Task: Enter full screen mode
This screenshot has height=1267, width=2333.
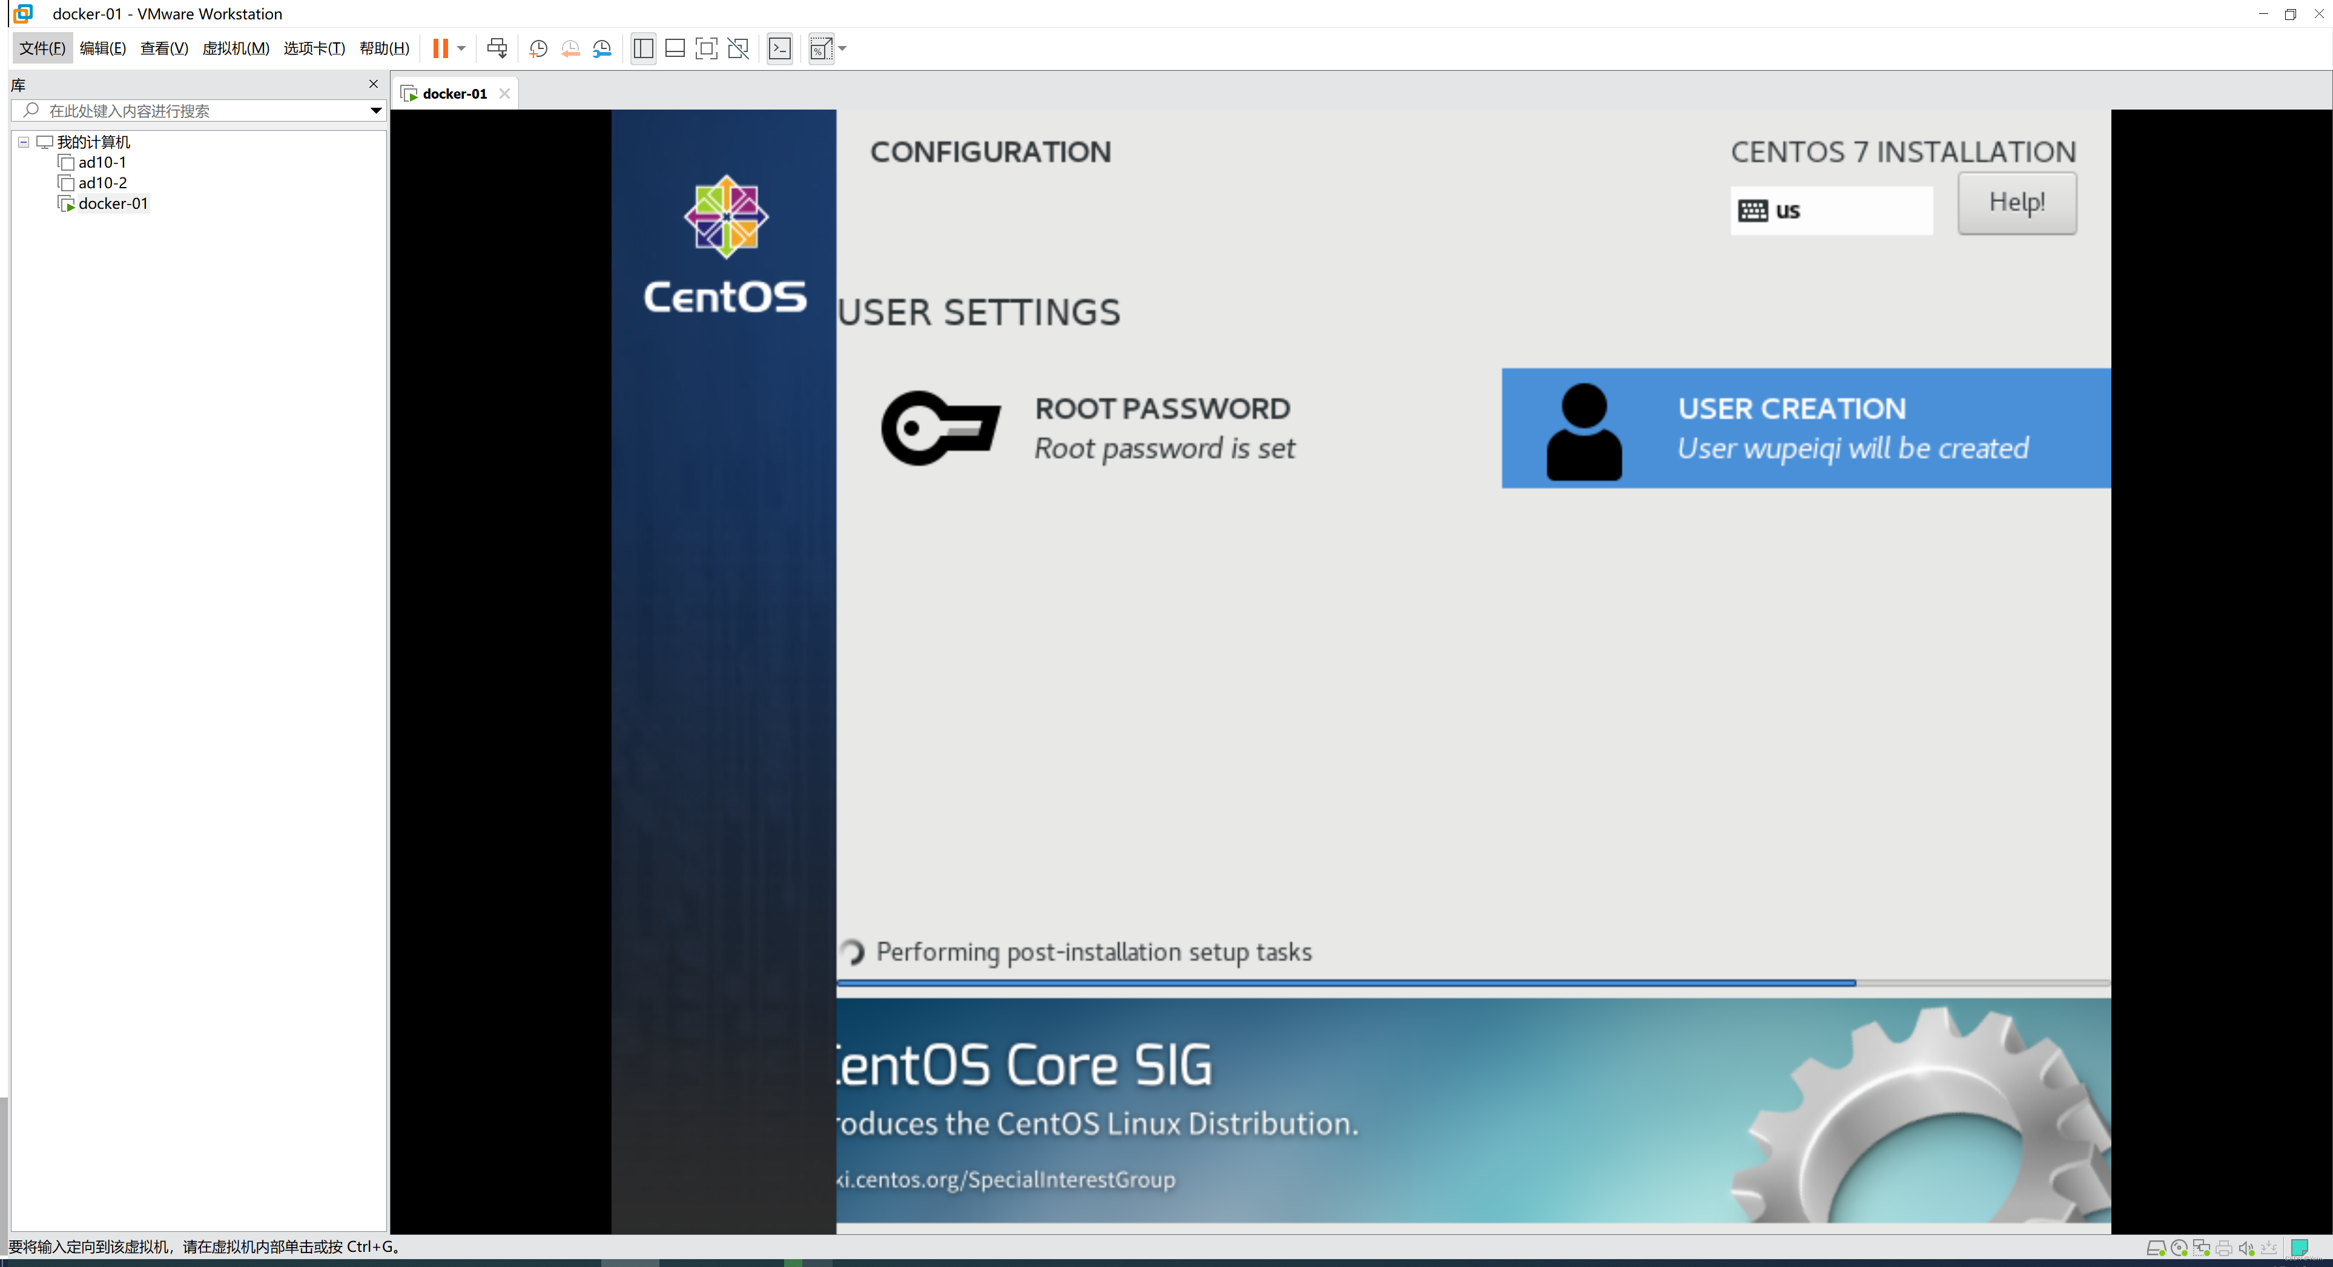Action: (x=707, y=48)
